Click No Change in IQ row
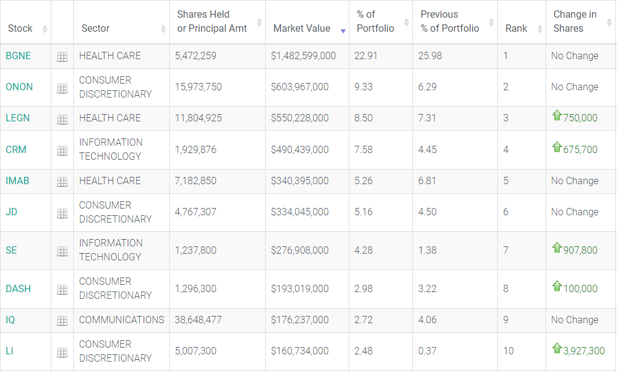 574,320
